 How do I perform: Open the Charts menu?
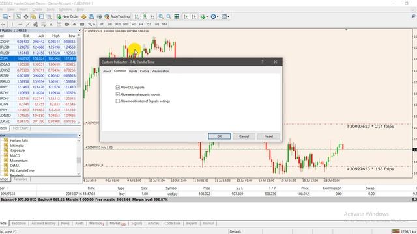[x=37, y=10]
